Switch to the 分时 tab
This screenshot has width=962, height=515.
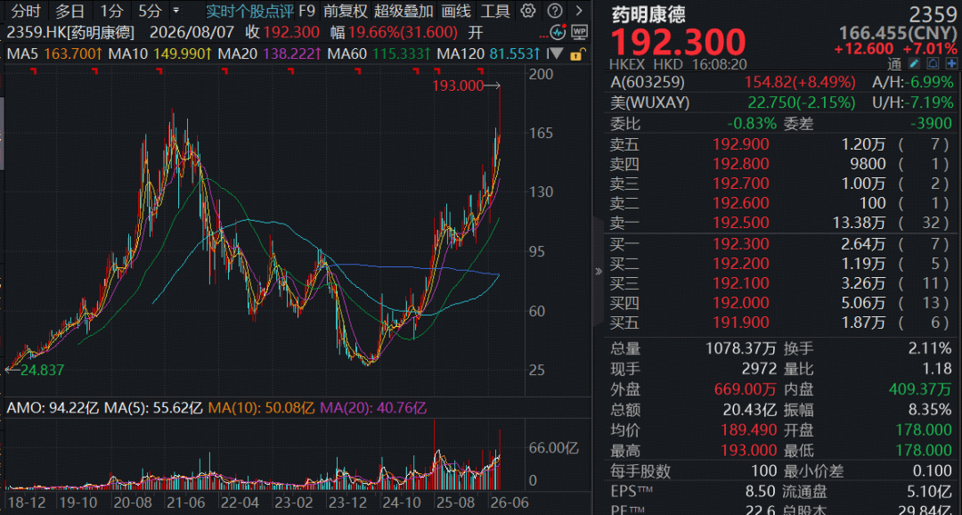click(x=26, y=11)
